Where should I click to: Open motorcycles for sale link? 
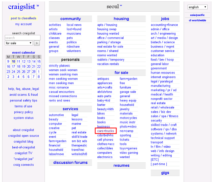pos(128,118)
